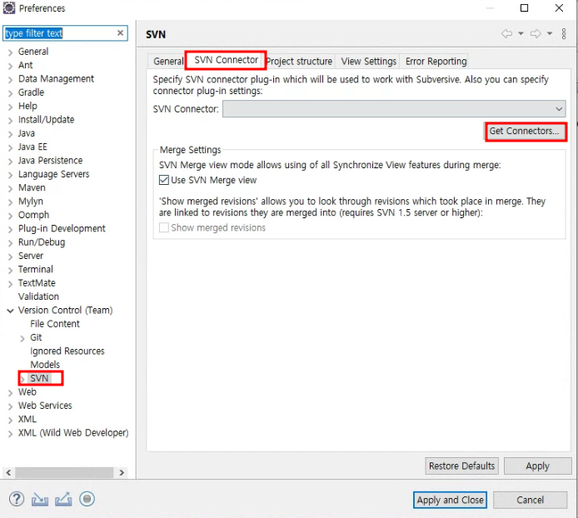The height and width of the screenshot is (518, 578).
Task: Collapse the Version Control (Team) node
Action: 10,311
